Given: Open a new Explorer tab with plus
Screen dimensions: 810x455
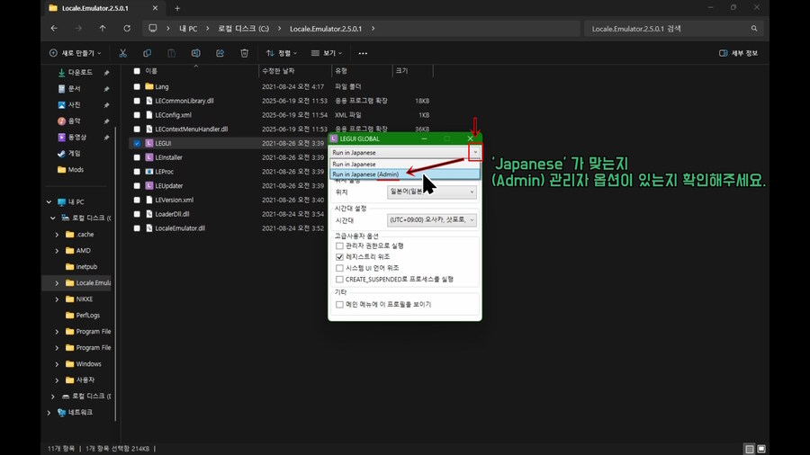Looking at the screenshot, I should 177,8.
